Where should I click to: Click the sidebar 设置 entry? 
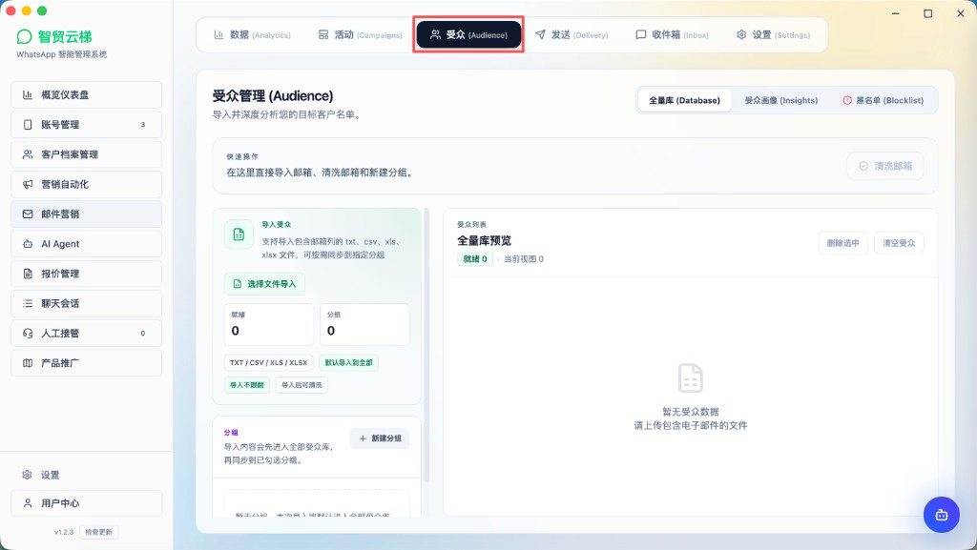[86, 475]
